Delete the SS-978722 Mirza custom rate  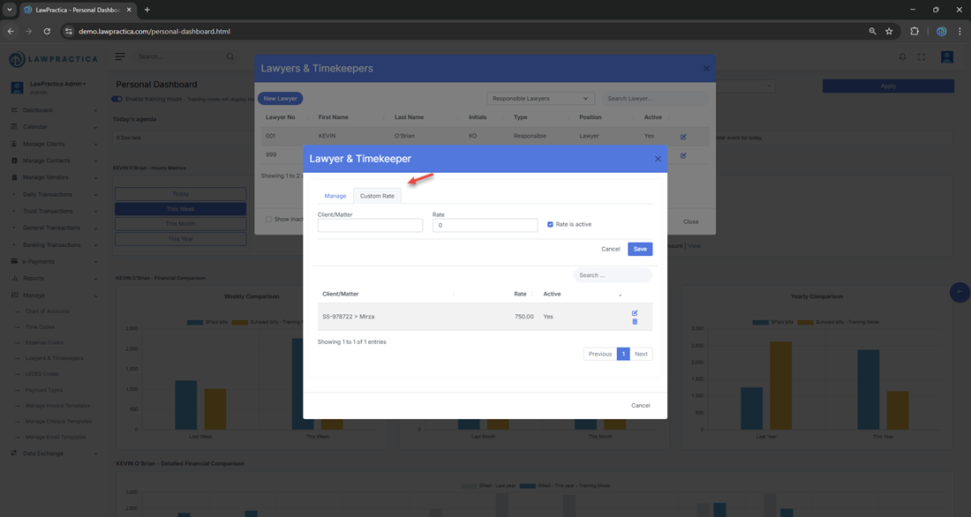pos(635,322)
